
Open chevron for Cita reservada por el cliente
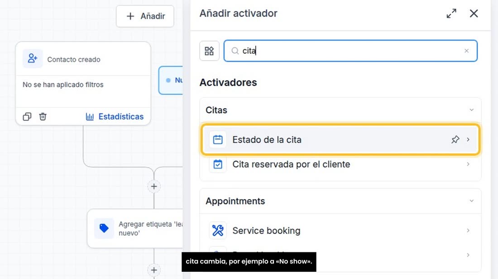468,164
